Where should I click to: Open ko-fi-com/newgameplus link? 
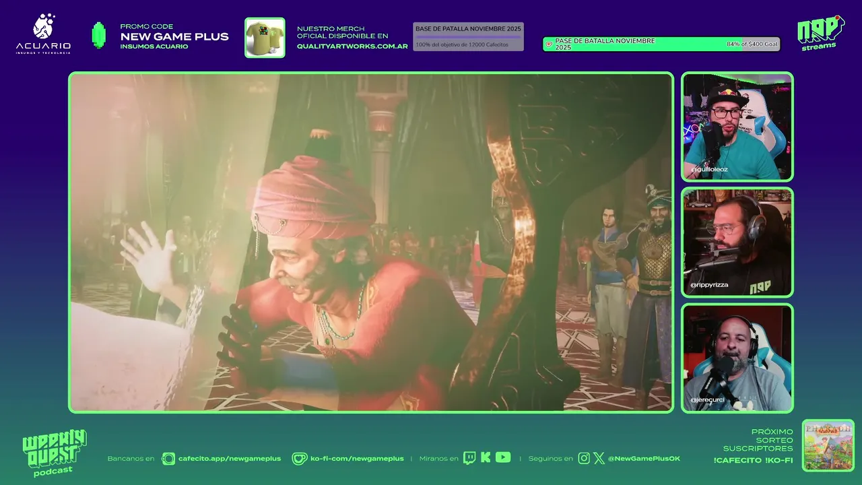(357, 459)
